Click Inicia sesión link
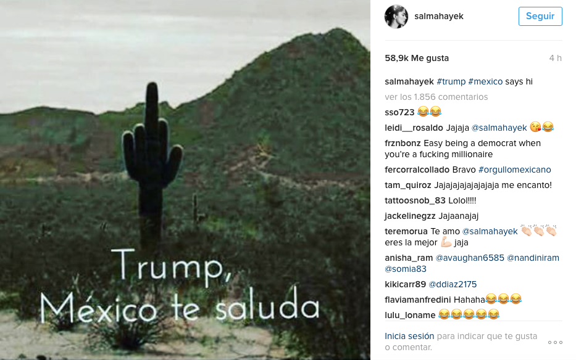Screen dimensions: 576x360 coord(409,336)
